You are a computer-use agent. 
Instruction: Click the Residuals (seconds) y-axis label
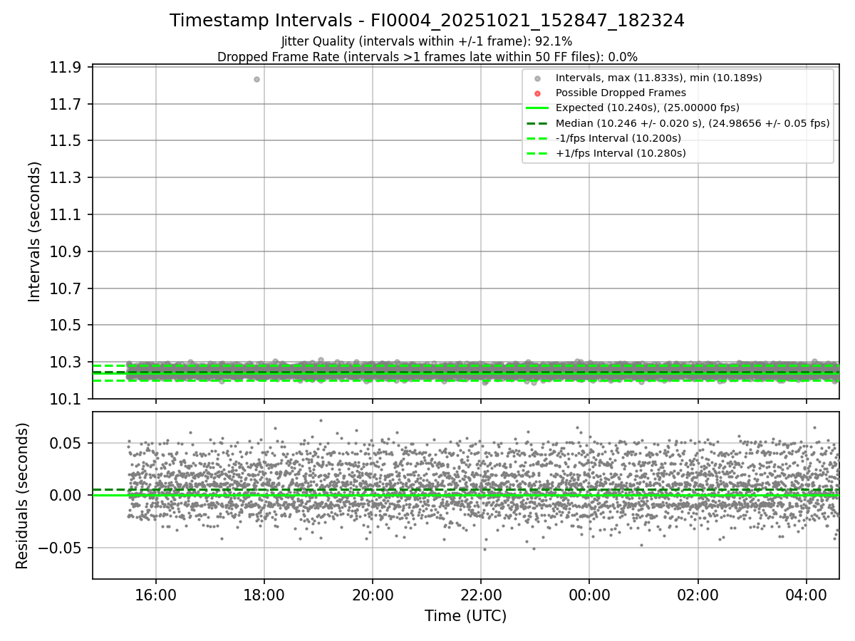pos(22,496)
